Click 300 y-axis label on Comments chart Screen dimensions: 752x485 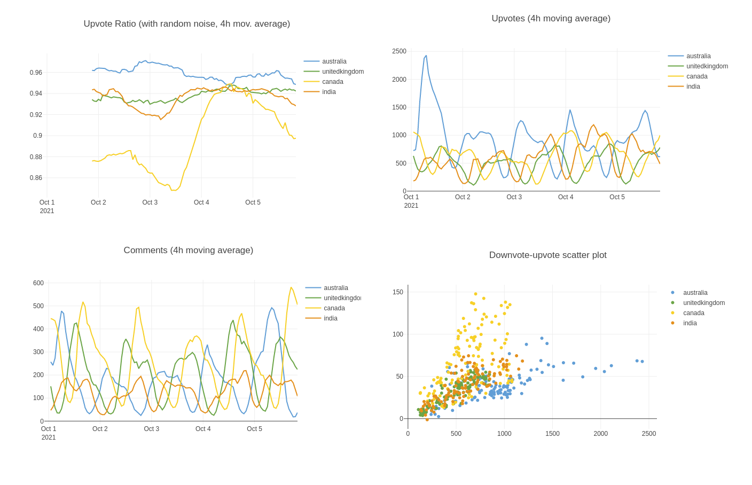pos(38,352)
